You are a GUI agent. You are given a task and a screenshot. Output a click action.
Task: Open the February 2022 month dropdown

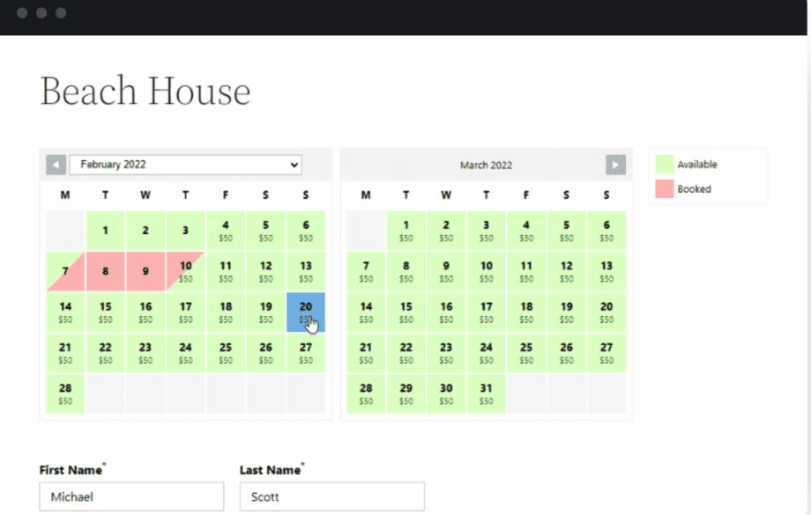coord(186,165)
